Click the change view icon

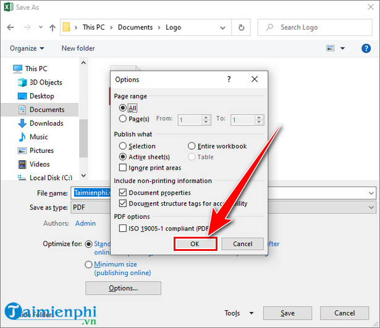point(330,48)
